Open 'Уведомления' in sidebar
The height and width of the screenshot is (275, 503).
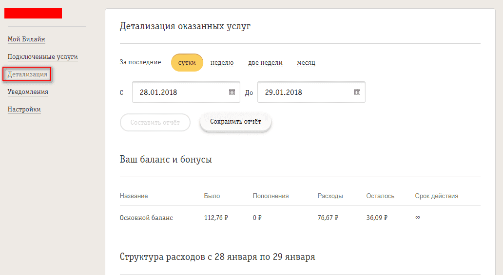coord(28,92)
